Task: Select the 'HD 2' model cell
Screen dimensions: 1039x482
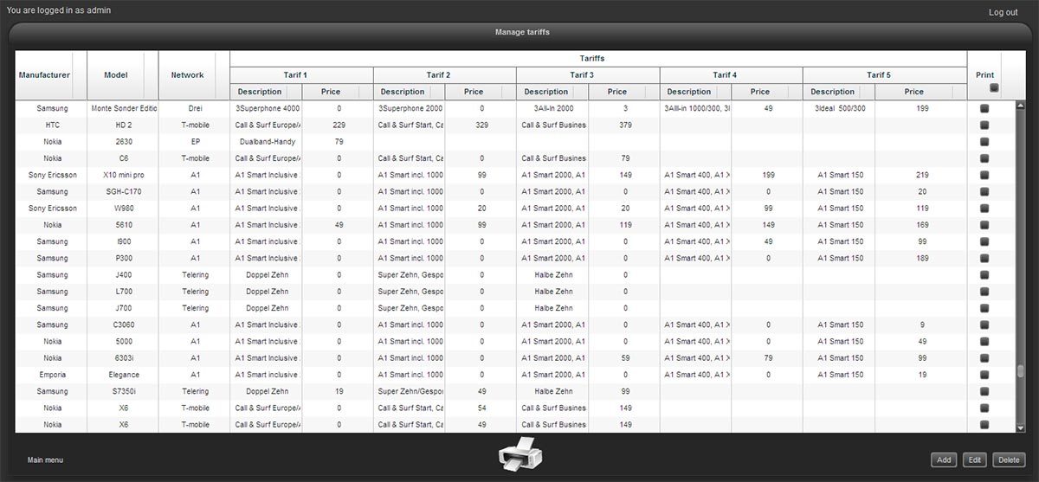Action: (x=123, y=125)
